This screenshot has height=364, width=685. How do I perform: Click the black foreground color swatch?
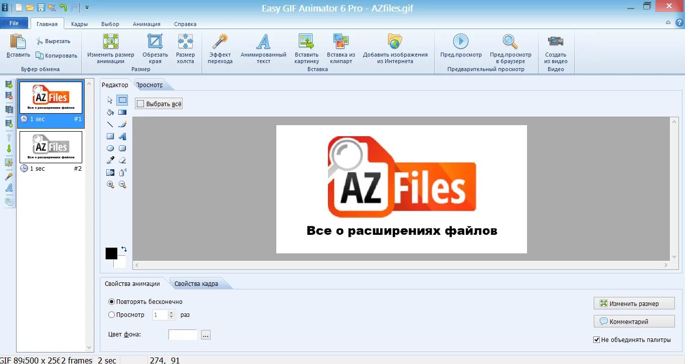(111, 253)
